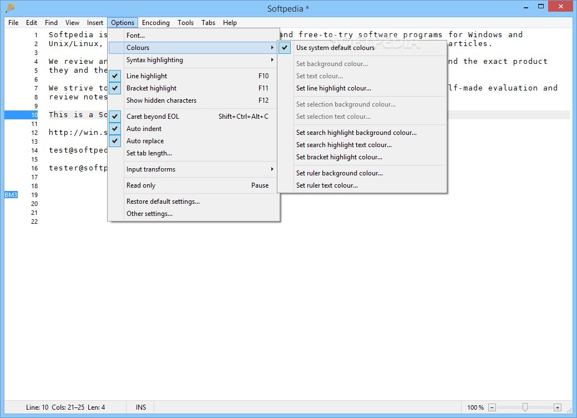Click the zoom in plus button

[x=558, y=407]
